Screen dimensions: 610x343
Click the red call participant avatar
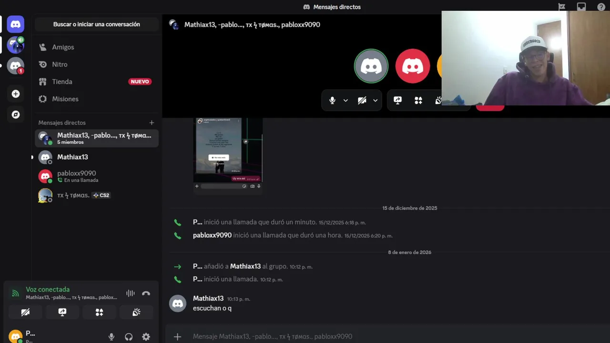click(x=413, y=66)
